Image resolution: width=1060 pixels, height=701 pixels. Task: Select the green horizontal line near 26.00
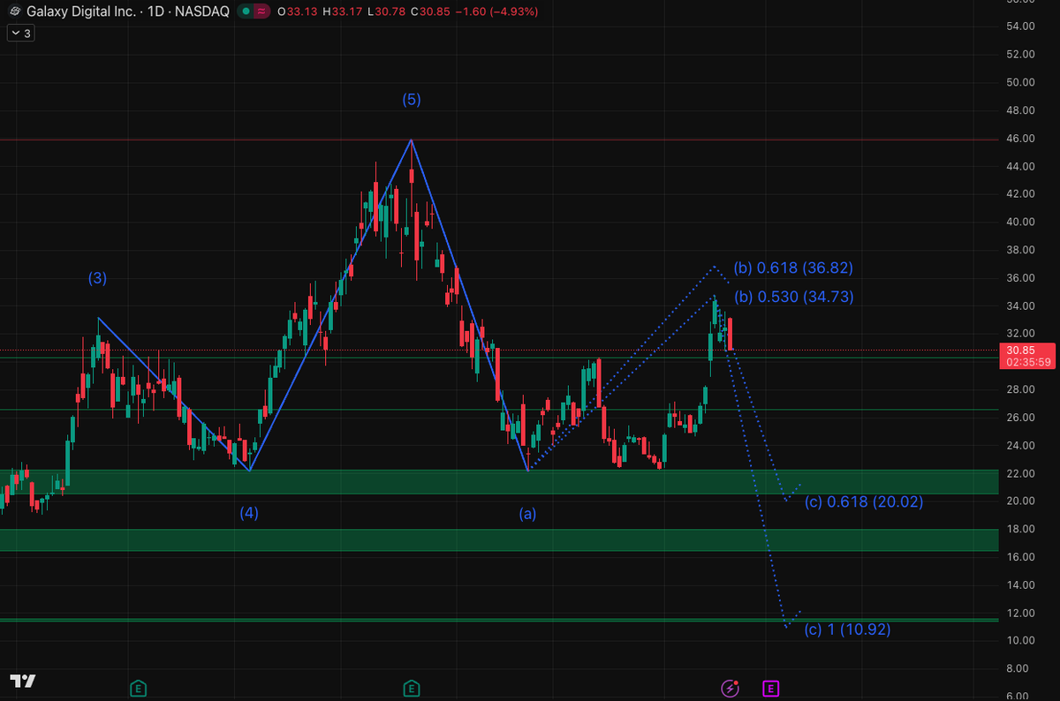499,410
